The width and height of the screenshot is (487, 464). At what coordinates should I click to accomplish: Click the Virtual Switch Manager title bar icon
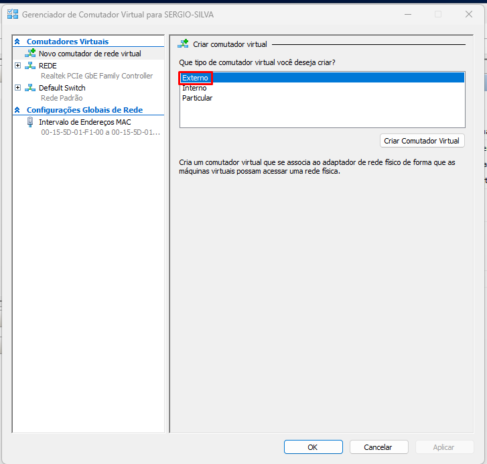[12, 14]
